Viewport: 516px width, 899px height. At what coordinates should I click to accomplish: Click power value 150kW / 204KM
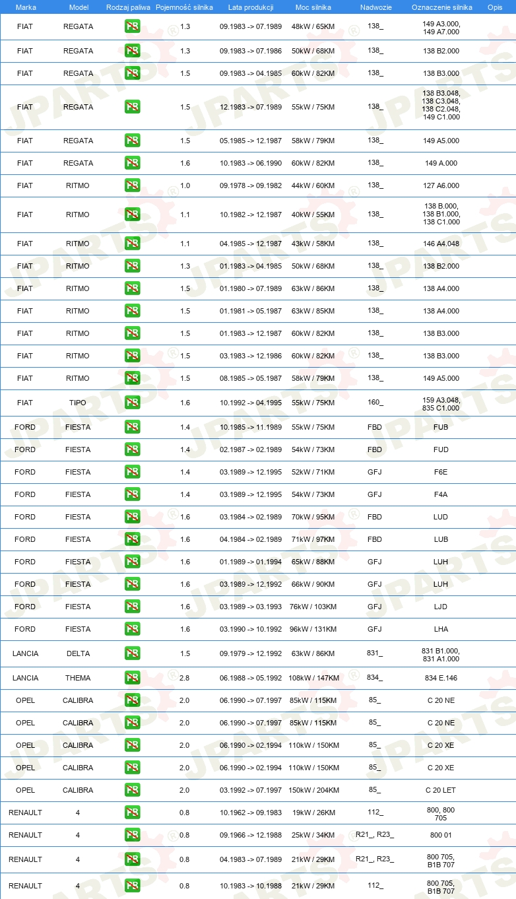coord(313,790)
